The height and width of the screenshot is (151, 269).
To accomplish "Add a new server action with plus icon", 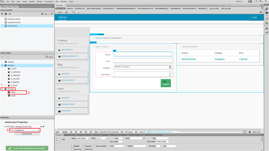I will pyautogui.click(x=2, y=14).
